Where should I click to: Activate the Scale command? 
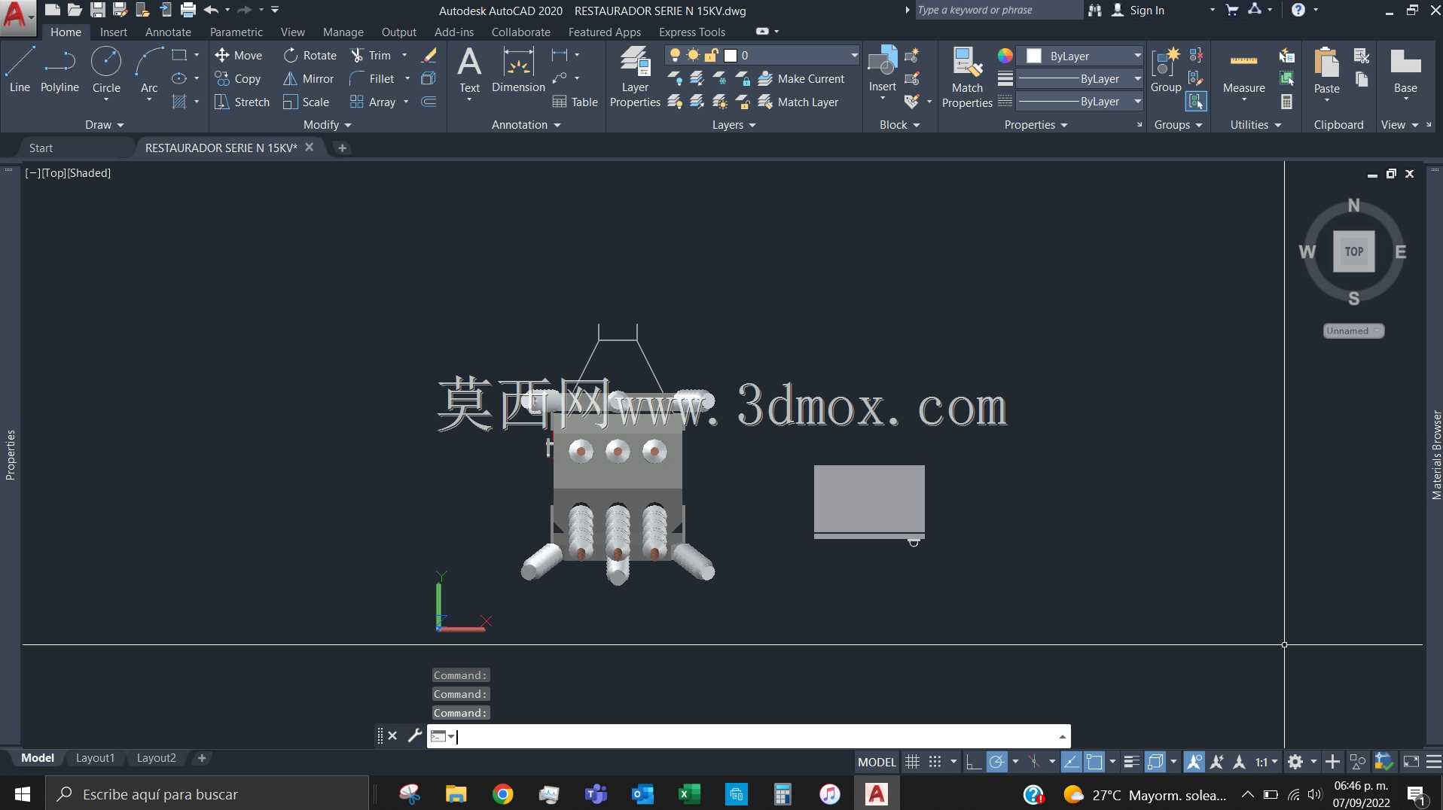pyautogui.click(x=307, y=102)
